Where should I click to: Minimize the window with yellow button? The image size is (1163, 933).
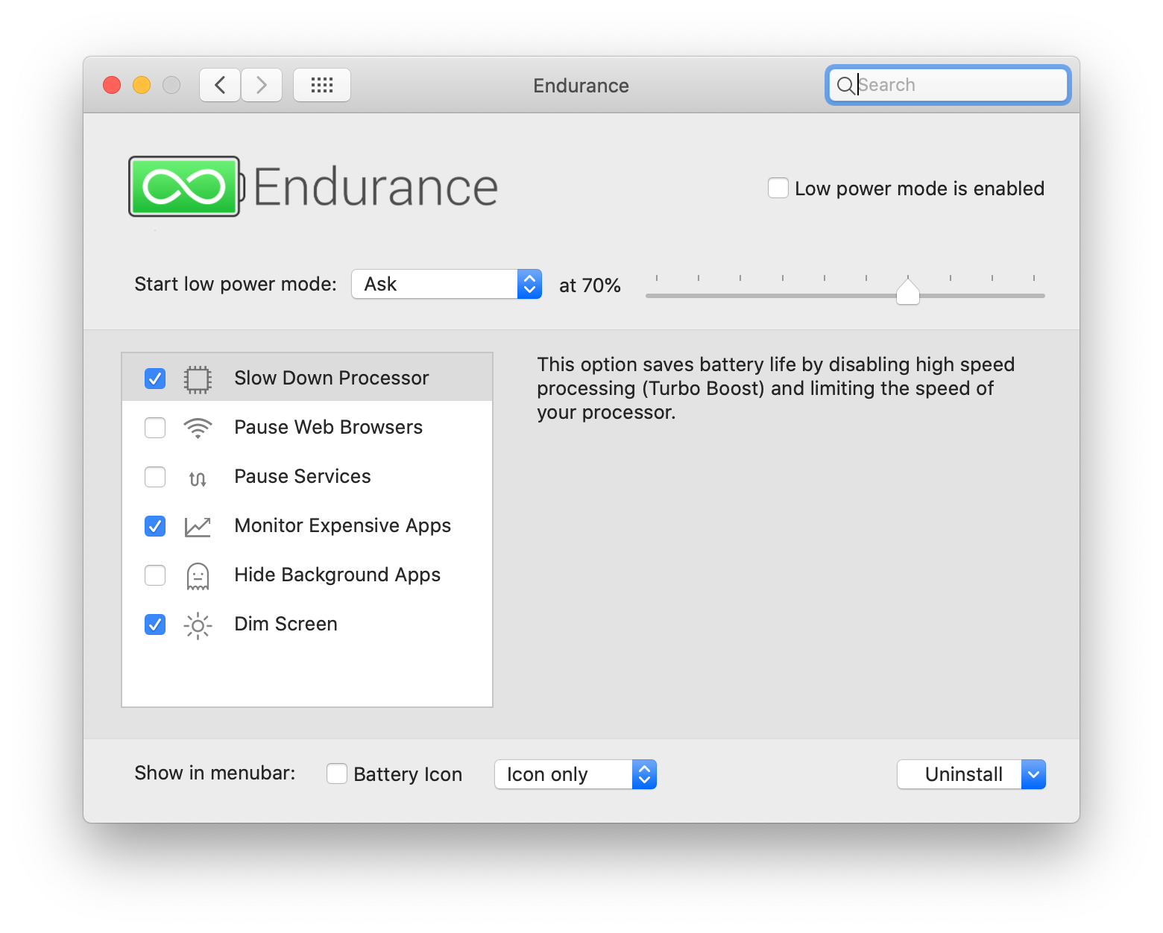tap(142, 85)
